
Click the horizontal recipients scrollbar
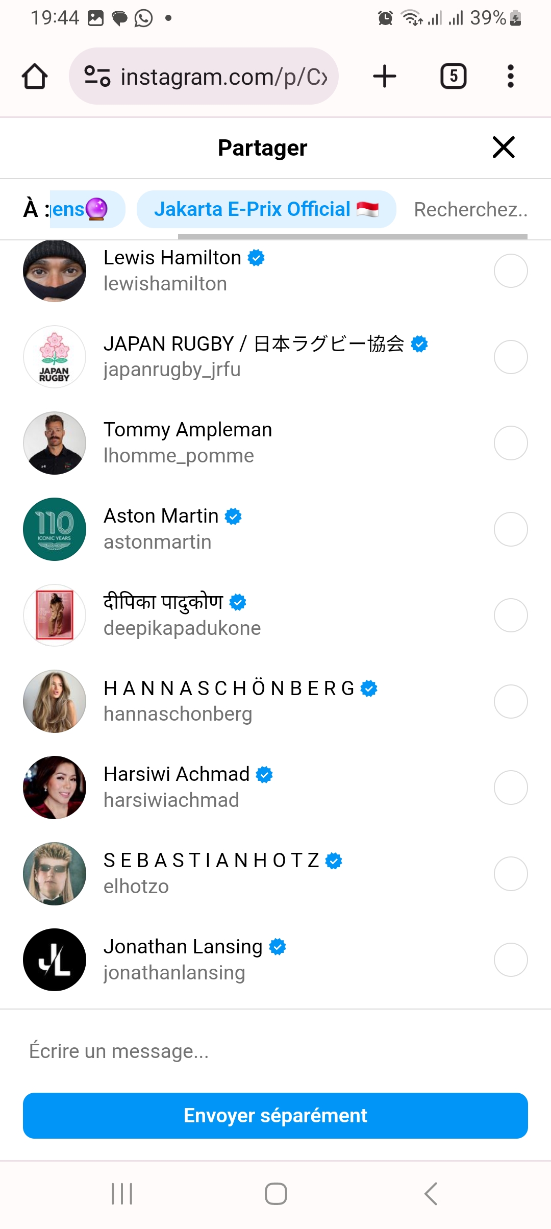click(352, 236)
